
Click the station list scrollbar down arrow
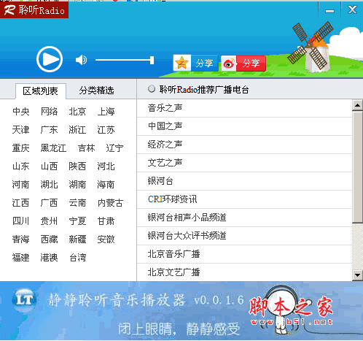(357, 275)
